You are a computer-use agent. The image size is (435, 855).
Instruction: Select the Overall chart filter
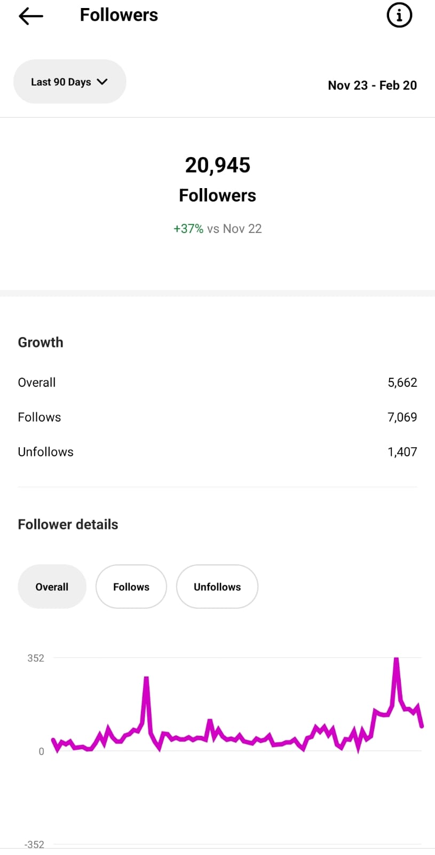tap(52, 587)
